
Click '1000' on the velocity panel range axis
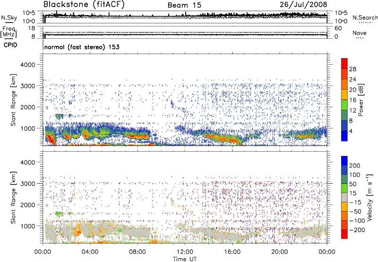28,226
